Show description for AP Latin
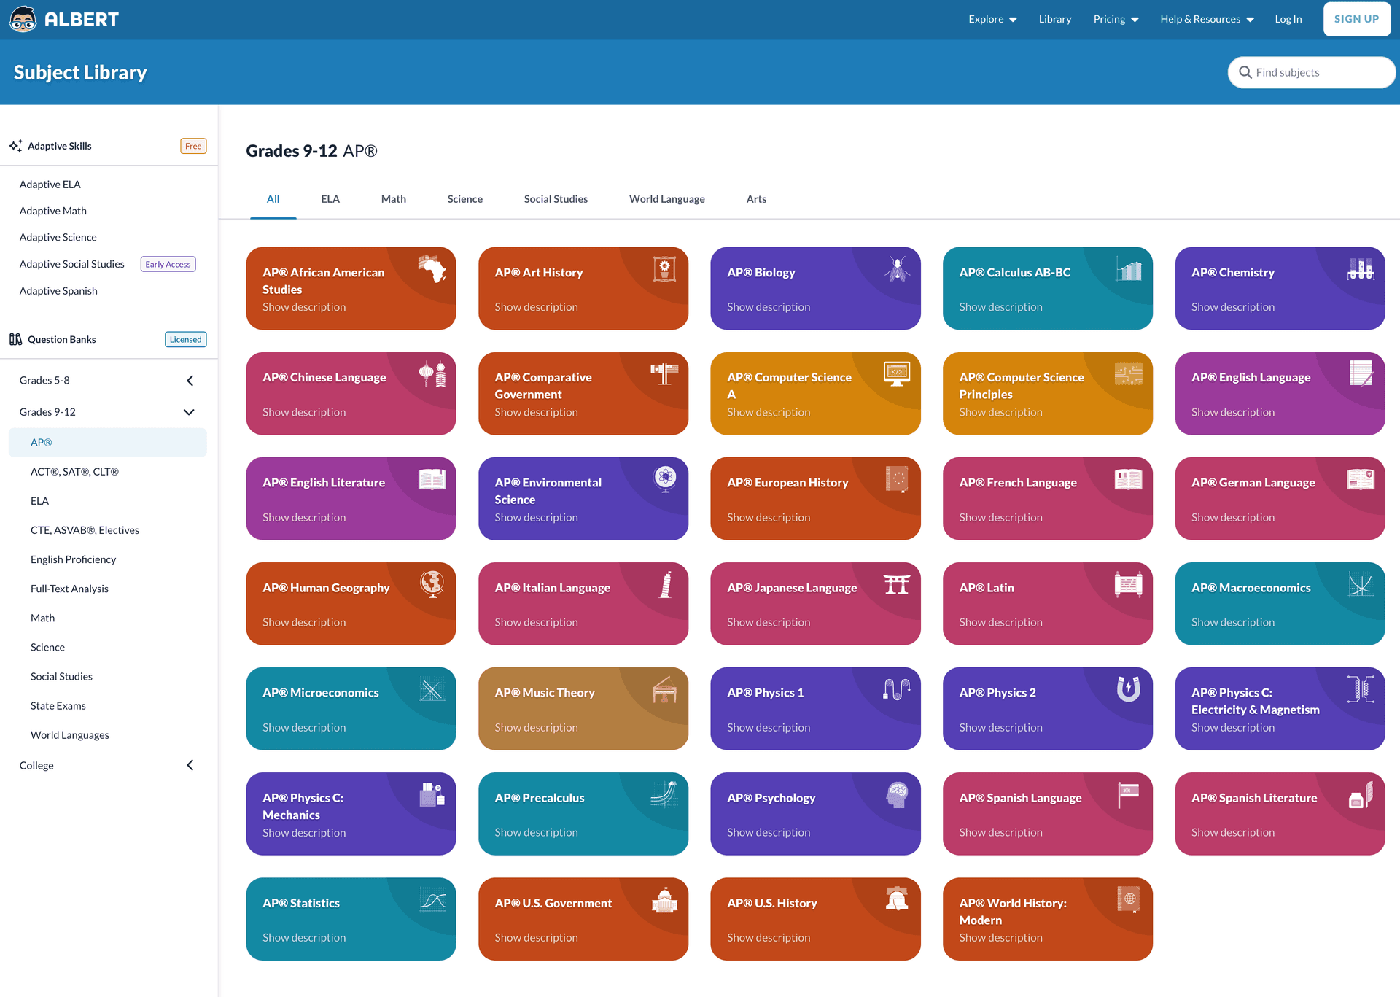The image size is (1400, 997). pos(1000,622)
